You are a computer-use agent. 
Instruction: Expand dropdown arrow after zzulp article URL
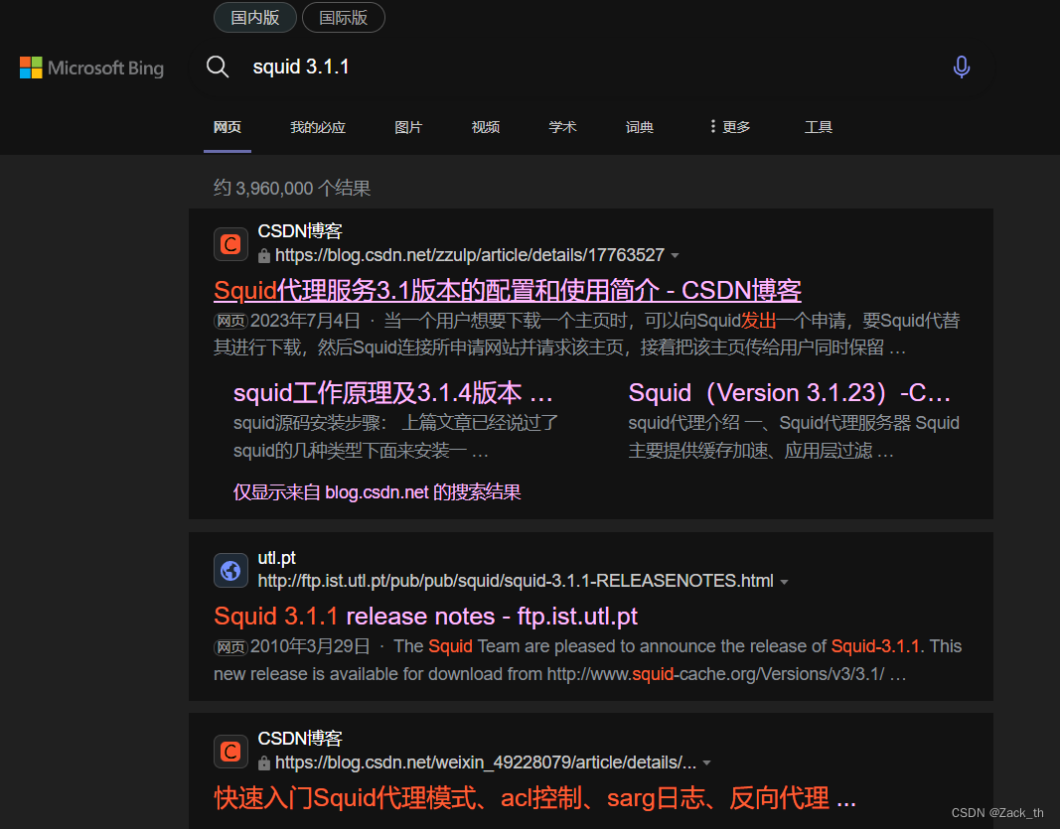click(675, 255)
